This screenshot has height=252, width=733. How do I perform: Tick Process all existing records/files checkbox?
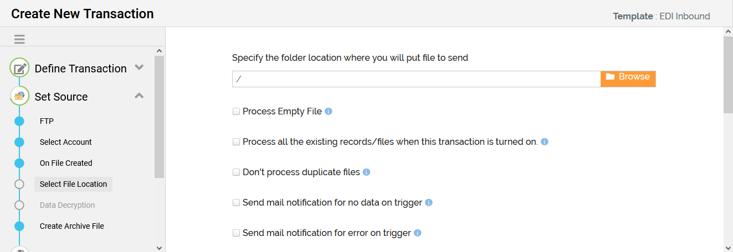click(237, 142)
